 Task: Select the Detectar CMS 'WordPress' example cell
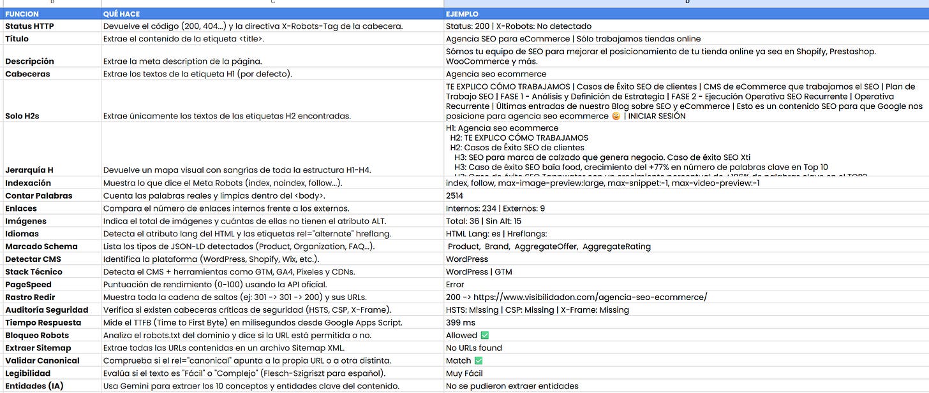686,259
